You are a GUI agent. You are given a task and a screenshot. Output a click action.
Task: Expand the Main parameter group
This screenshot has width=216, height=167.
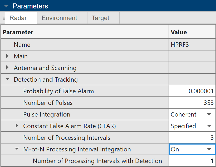(x=7, y=56)
